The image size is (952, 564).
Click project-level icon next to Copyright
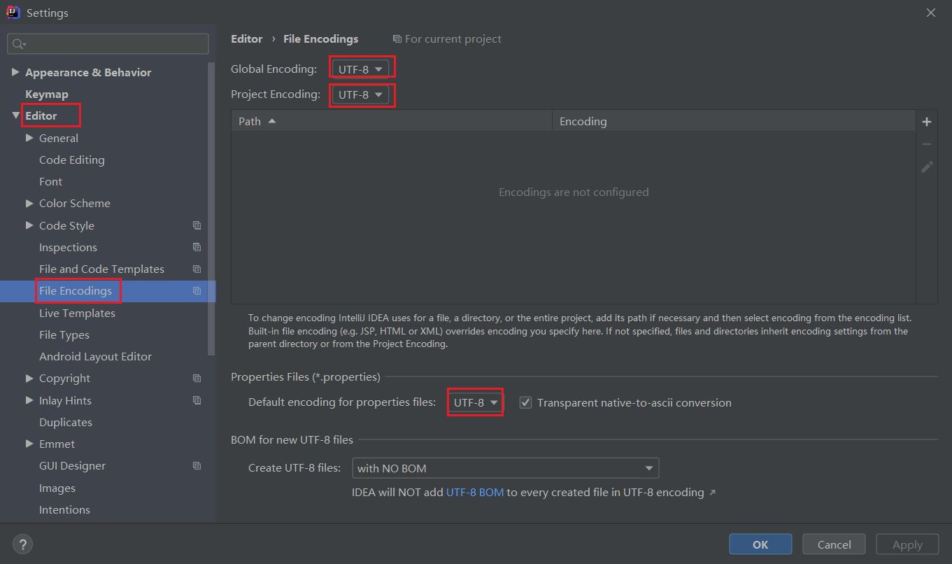pos(197,378)
